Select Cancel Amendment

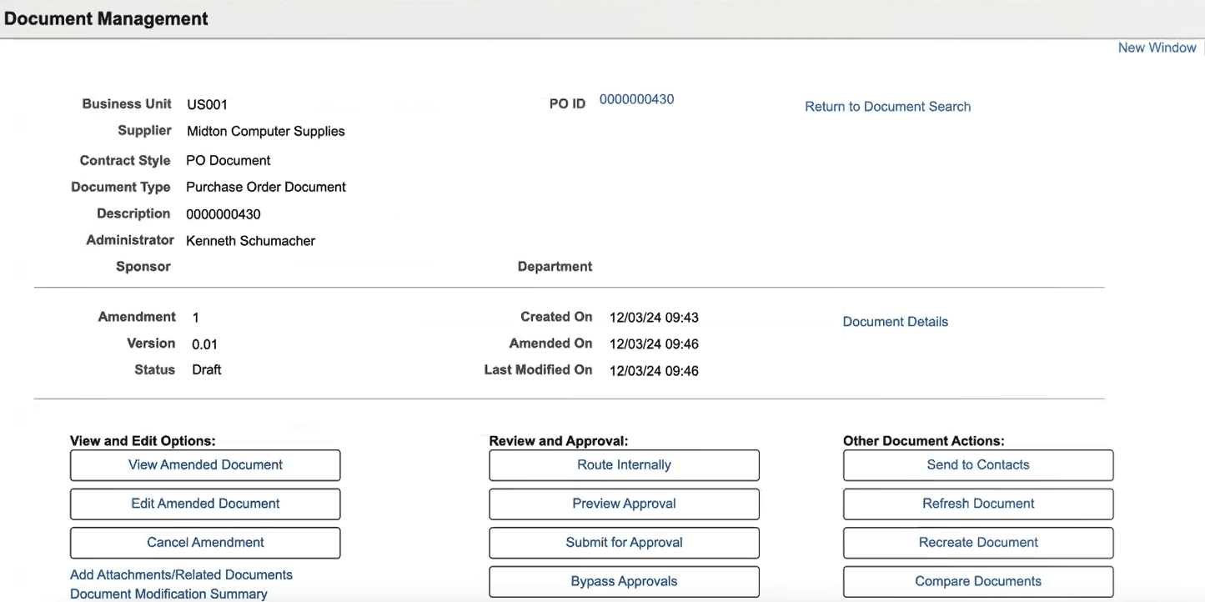(204, 542)
